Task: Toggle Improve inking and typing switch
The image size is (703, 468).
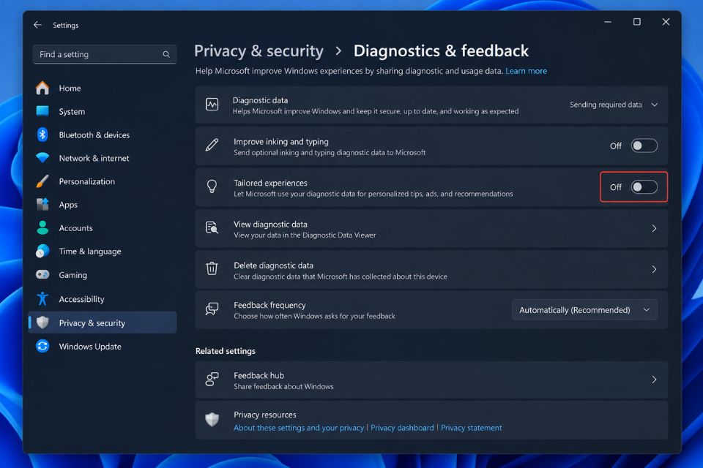Action: (644, 146)
